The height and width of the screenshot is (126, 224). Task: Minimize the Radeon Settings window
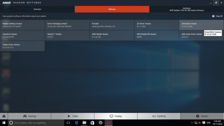tap(211, 3)
